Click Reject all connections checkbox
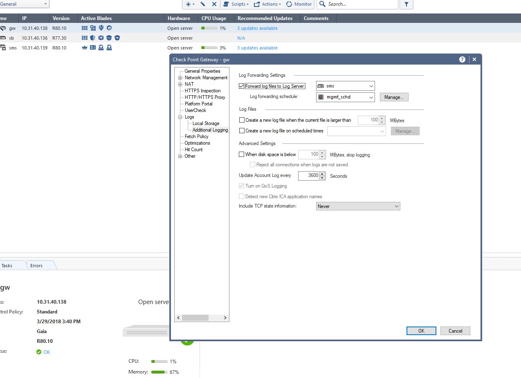 [252, 165]
